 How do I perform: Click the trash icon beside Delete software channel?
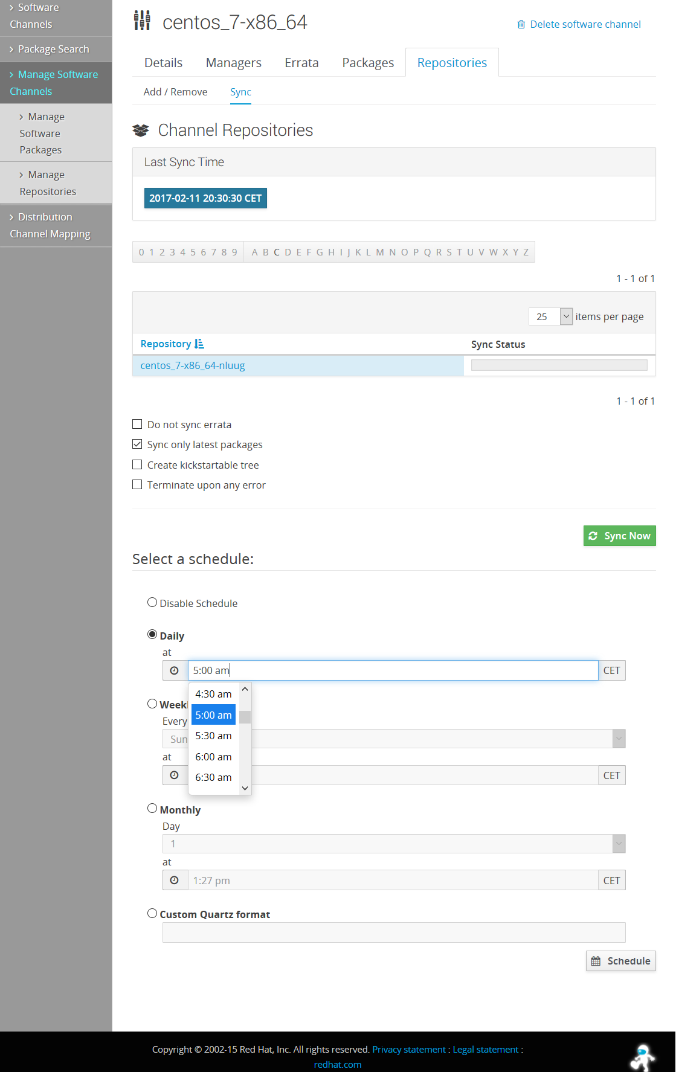tap(521, 24)
